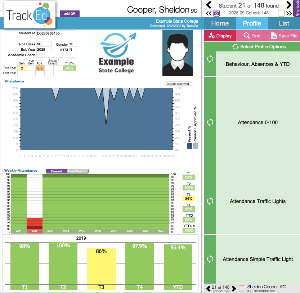The height and width of the screenshot is (293, 300).
Task: Click the add QR button
Action: coord(70,14)
